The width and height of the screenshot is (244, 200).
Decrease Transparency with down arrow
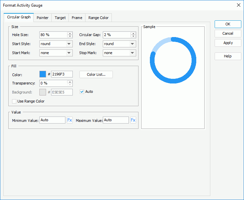pyautogui.click(x=70, y=85)
